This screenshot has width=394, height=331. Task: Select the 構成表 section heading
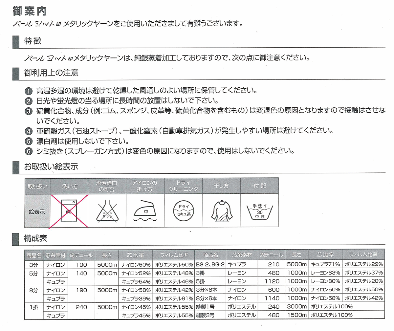(35, 239)
